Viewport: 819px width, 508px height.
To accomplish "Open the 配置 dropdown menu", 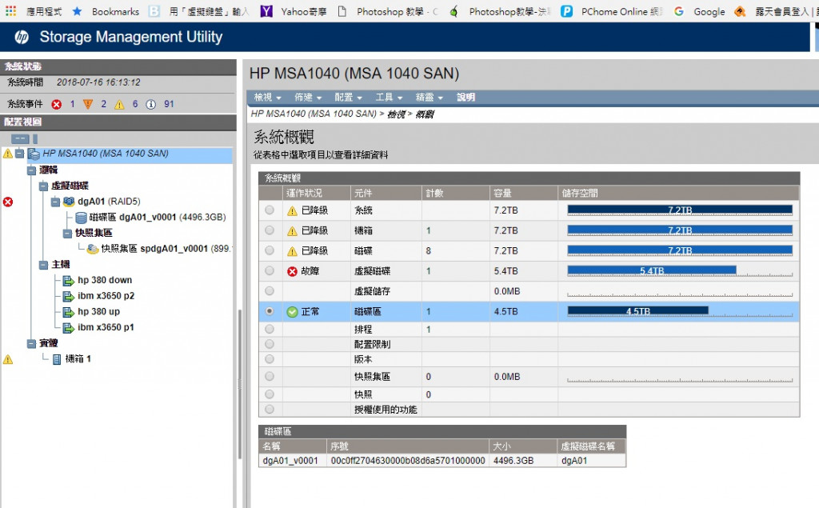I will tap(348, 98).
